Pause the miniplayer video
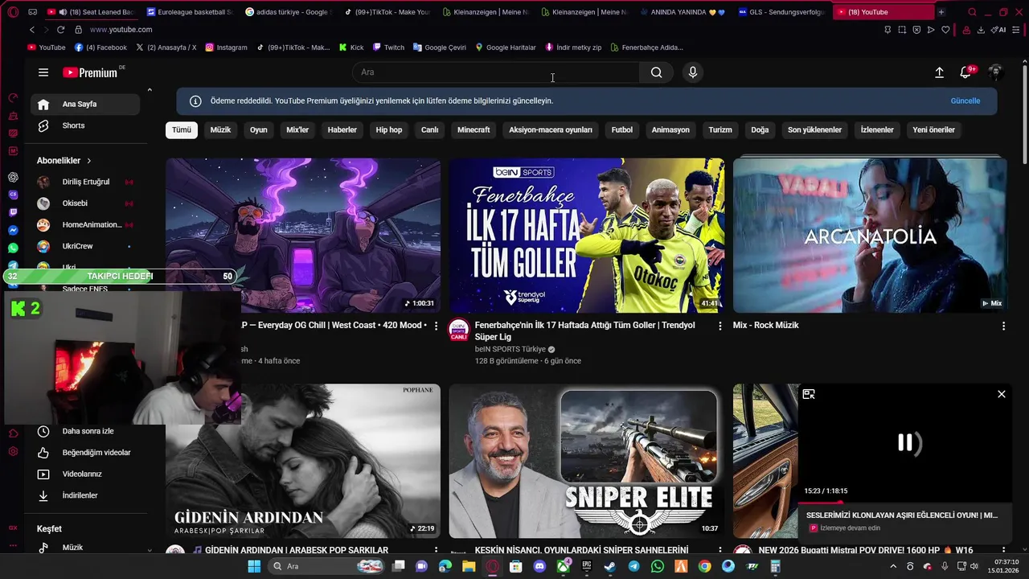Viewport: 1029px width, 579px height. (x=905, y=442)
